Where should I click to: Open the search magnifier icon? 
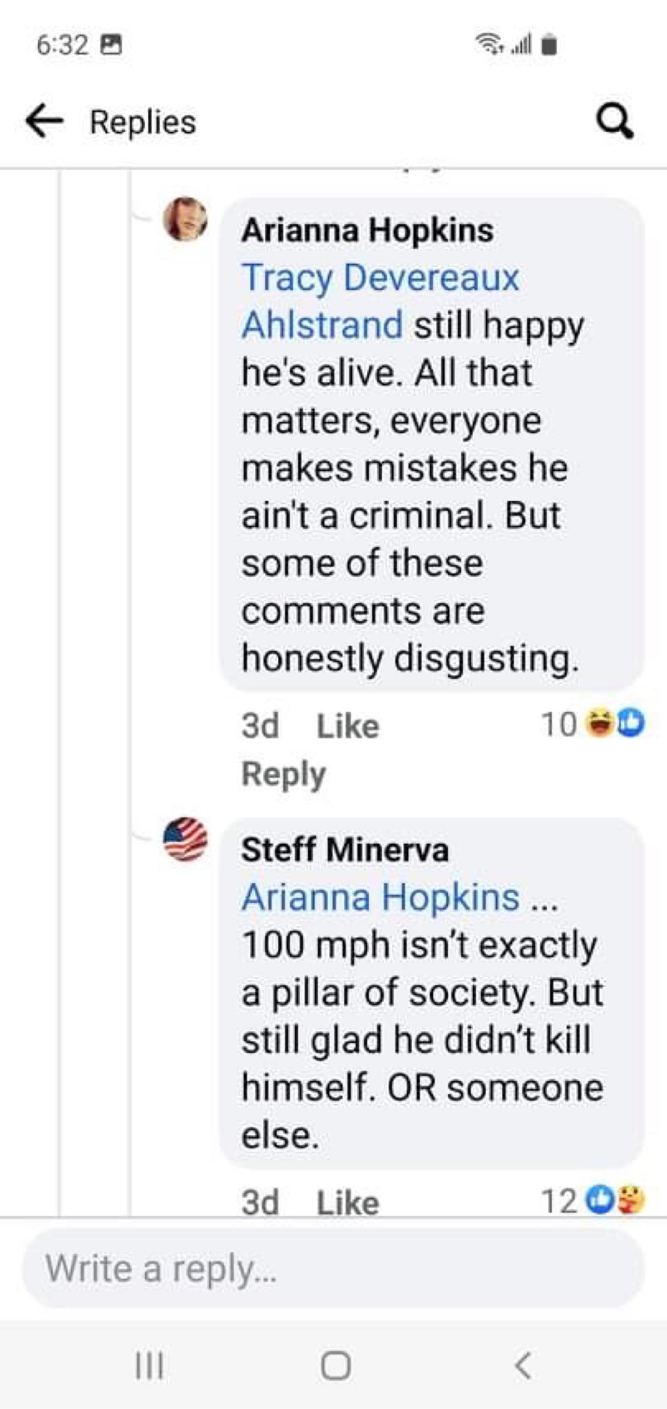615,123
